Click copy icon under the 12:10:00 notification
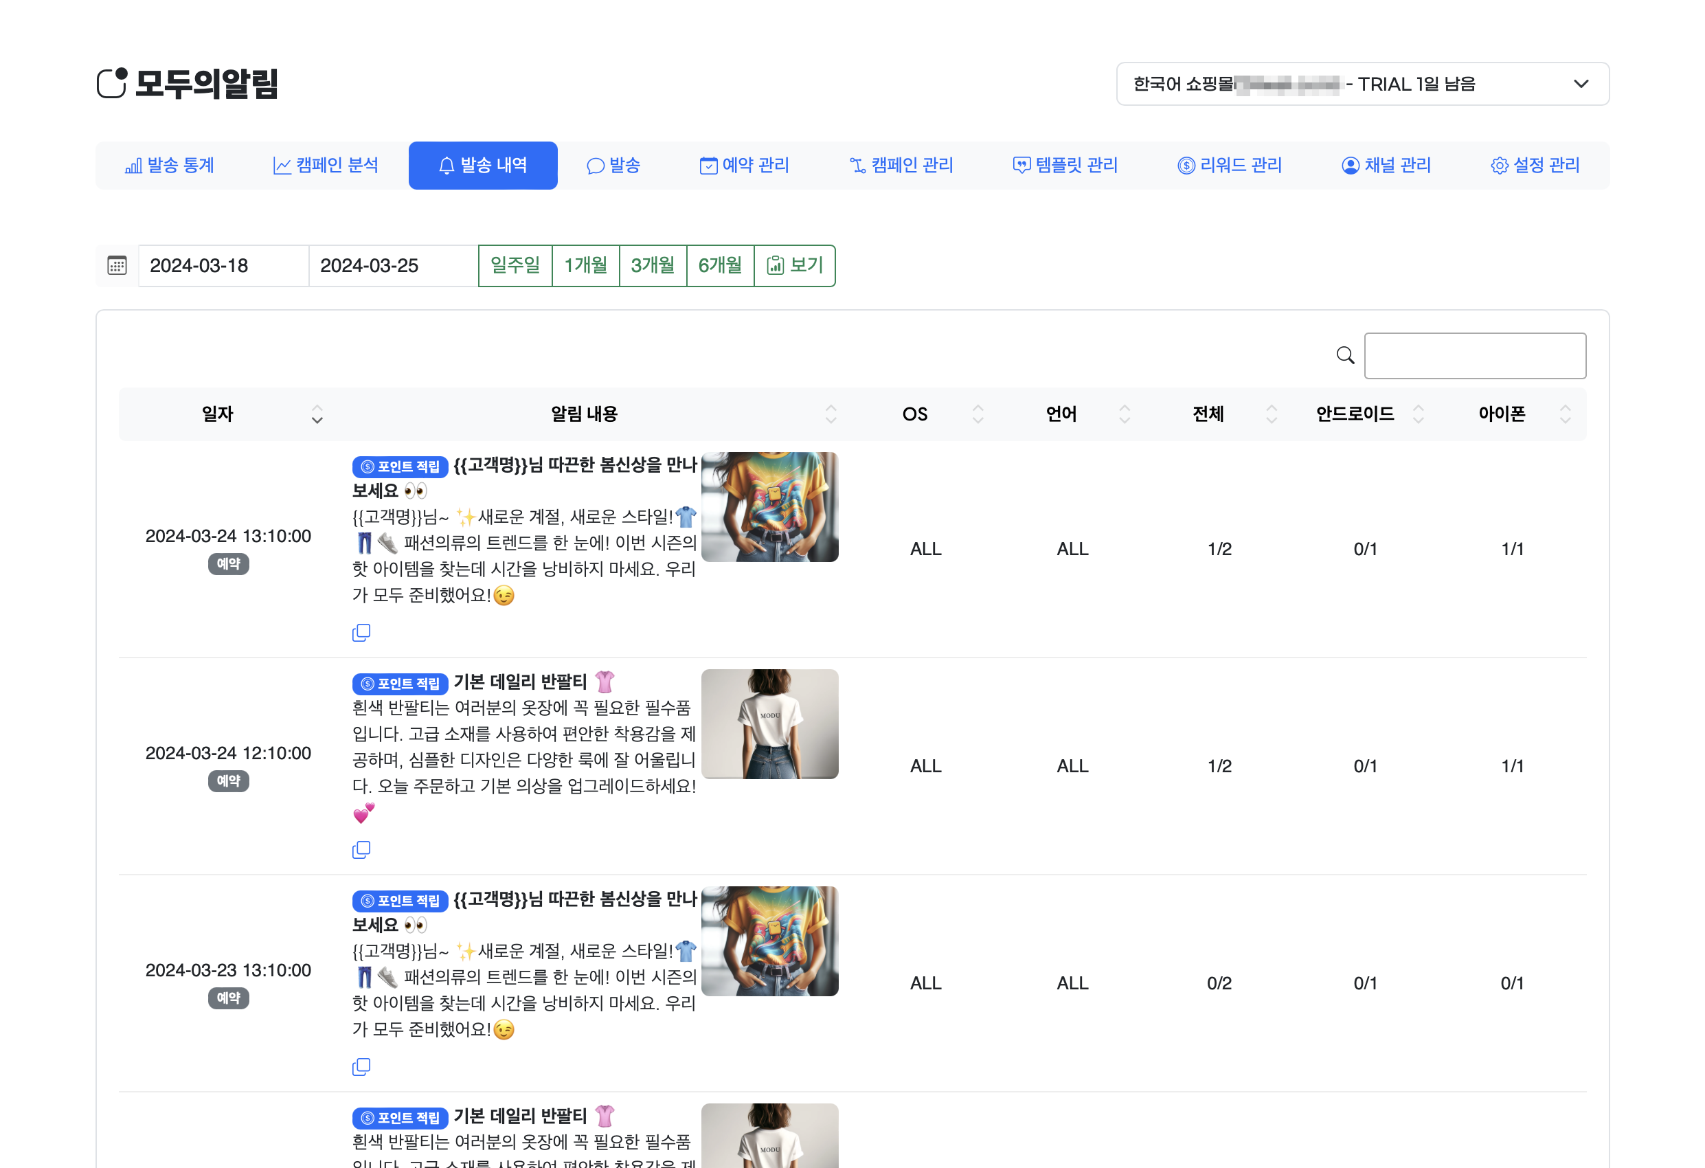Image resolution: width=1705 pixels, height=1168 pixels. pos(361,850)
